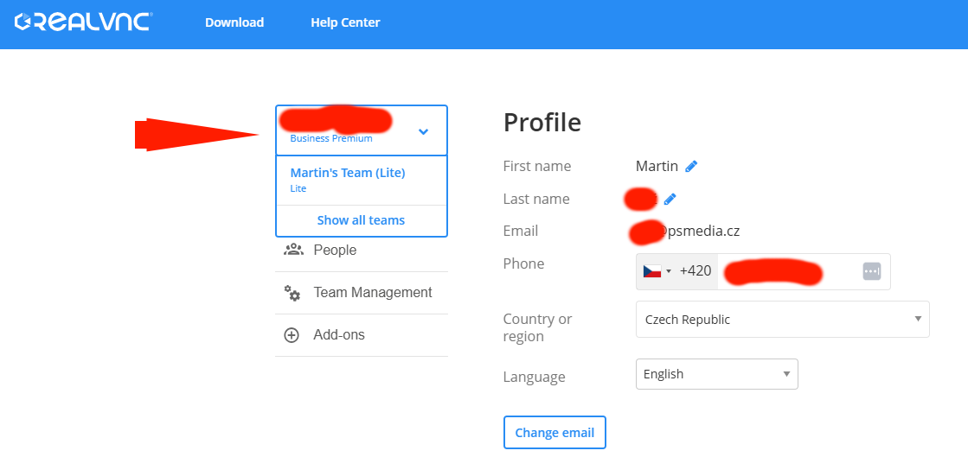Edit last name with pencil icon
This screenshot has height=457, width=968.
tap(670, 199)
